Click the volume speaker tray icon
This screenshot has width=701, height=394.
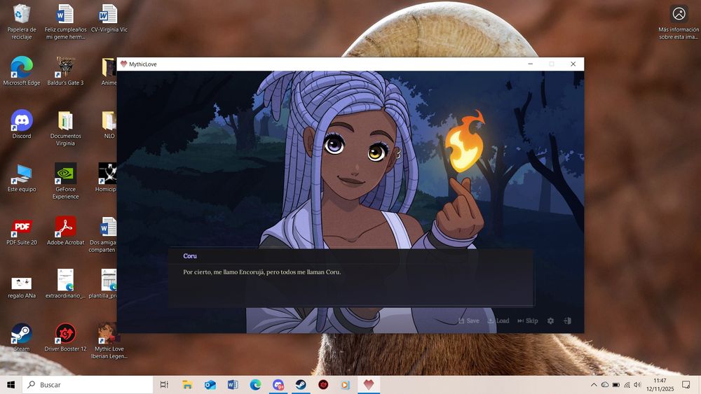637,385
